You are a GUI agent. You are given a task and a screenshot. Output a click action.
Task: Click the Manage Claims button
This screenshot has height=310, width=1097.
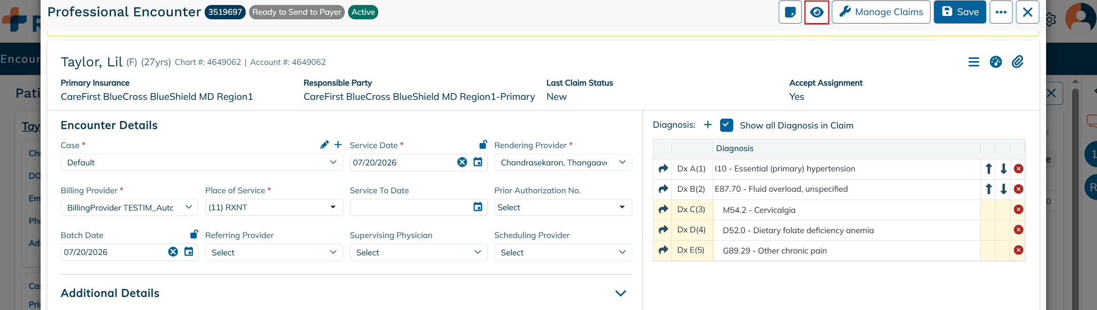pos(881,12)
